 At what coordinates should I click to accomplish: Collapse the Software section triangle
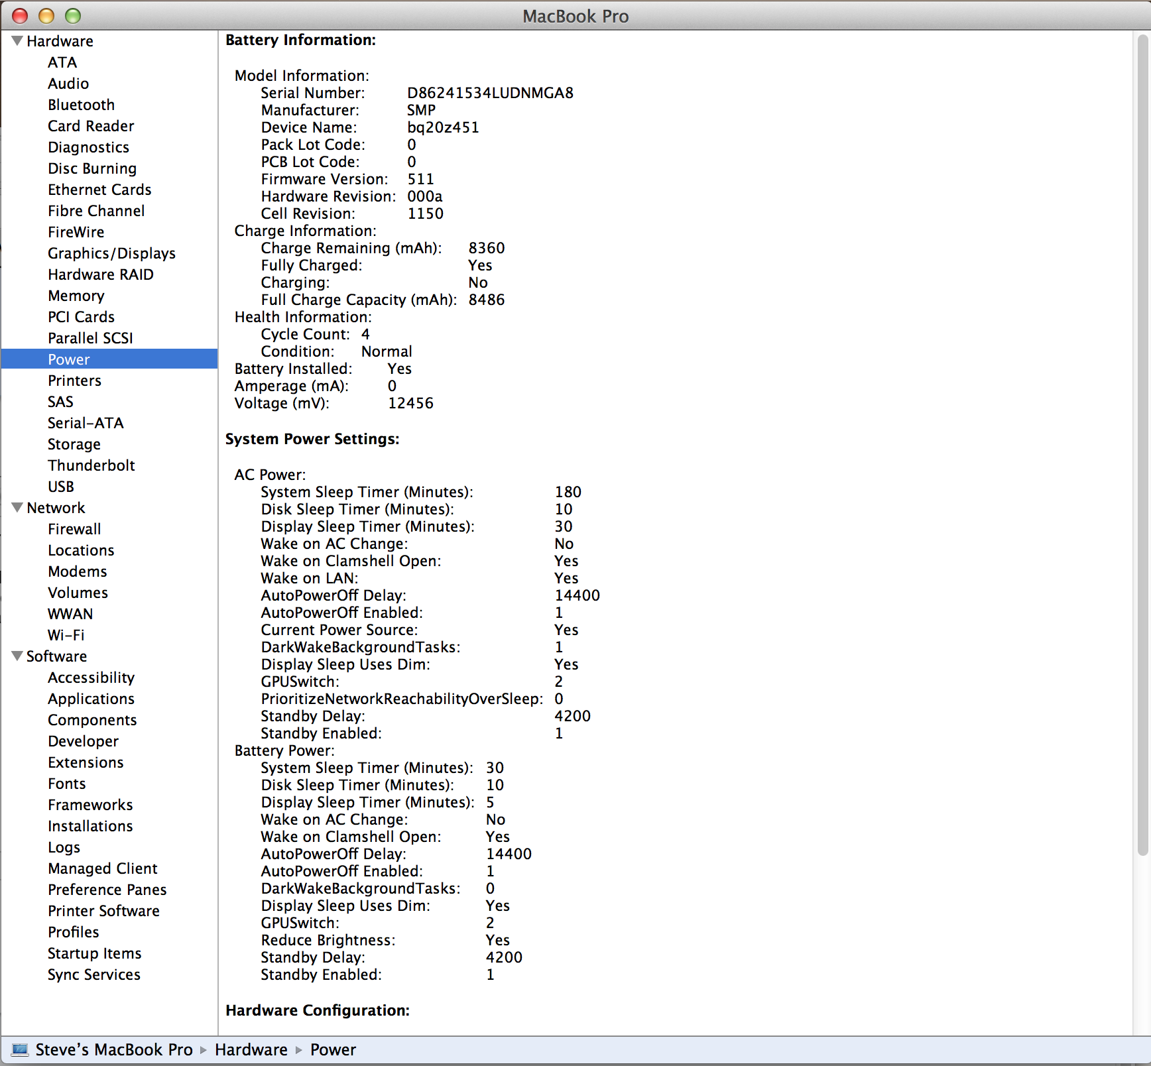(17, 656)
